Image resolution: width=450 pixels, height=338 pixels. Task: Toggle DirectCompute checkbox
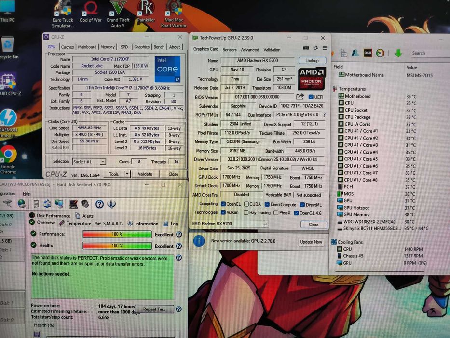pos(267,204)
